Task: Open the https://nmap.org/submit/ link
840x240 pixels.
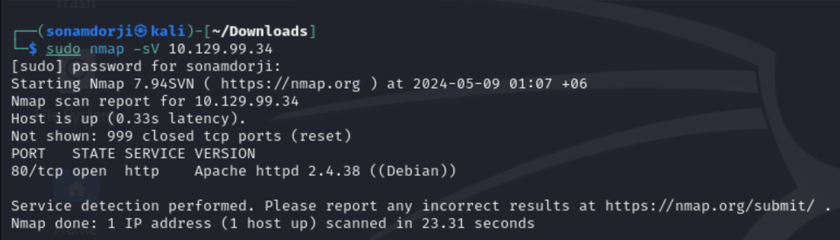Action: pyautogui.click(x=709, y=206)
